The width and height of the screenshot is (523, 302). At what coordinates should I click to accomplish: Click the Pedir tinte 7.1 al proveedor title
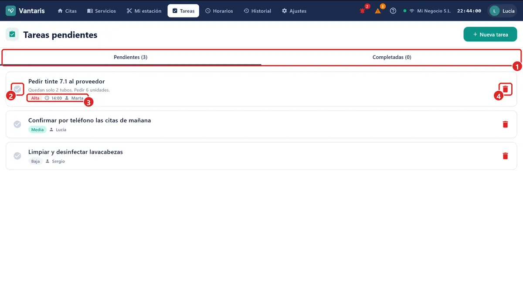67,82
